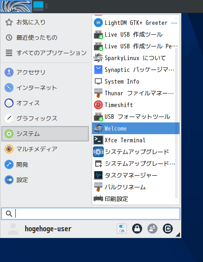
Task: Open the グラフィックス category
Action: 45,118
